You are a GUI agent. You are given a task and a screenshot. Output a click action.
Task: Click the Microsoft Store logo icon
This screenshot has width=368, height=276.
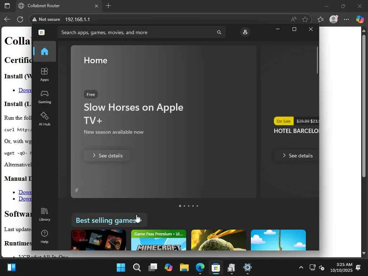(42, 32)
